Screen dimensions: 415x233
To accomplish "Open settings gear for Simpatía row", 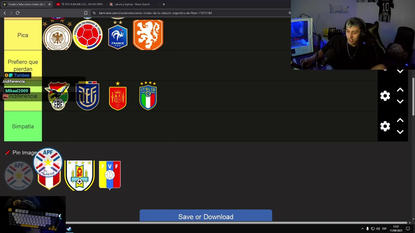I will coord(385,126).
